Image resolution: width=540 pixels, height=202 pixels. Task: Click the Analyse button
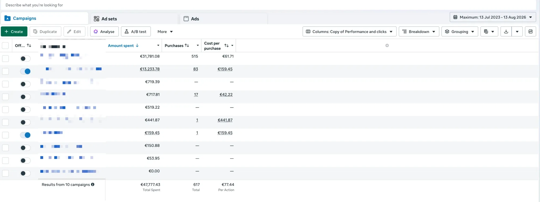[104, 31]
